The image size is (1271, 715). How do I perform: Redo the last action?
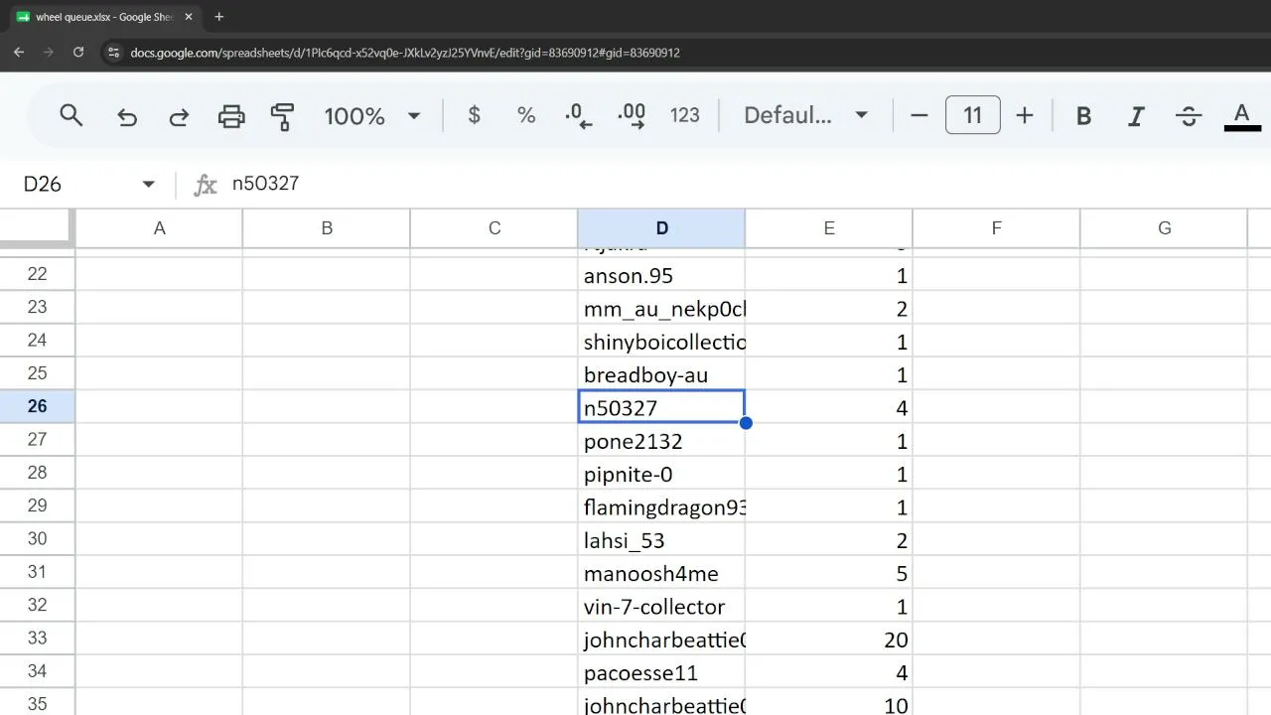(x=179, y=116)
